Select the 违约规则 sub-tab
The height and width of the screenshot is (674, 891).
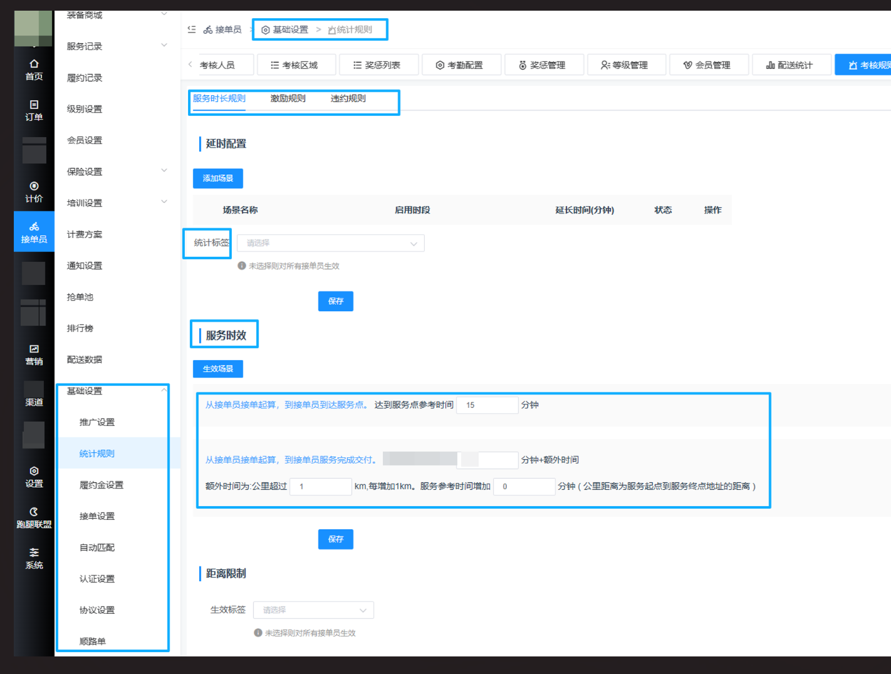pyautogui.click(x=348, y=98)
